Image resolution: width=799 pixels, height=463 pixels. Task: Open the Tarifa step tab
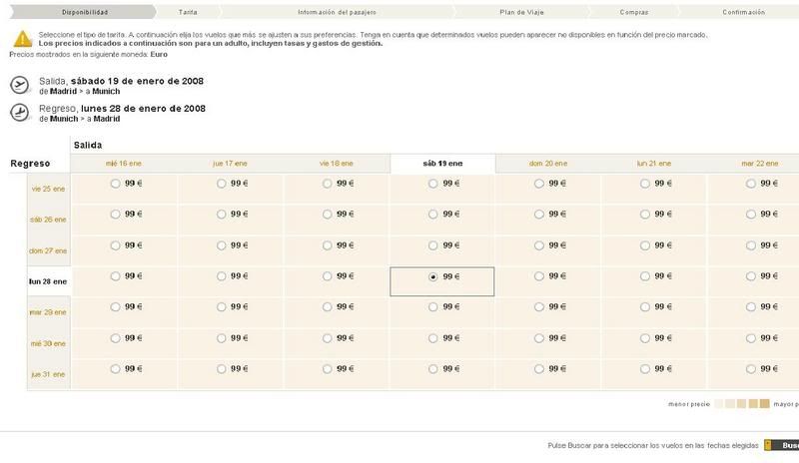188,12
